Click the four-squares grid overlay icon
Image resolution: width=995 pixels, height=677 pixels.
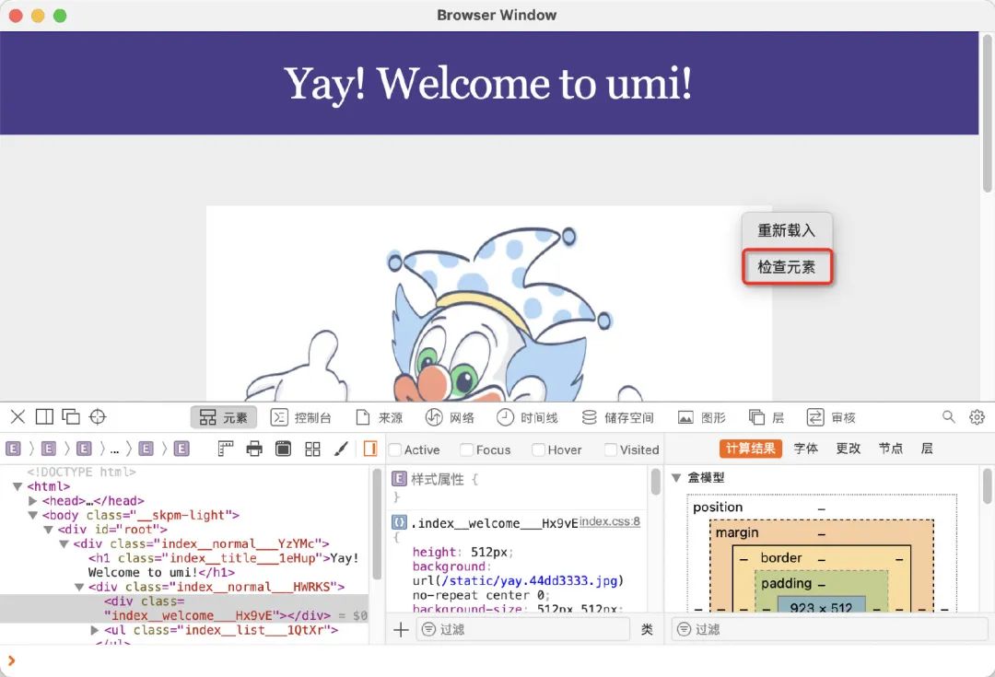[x=312, y=449]
